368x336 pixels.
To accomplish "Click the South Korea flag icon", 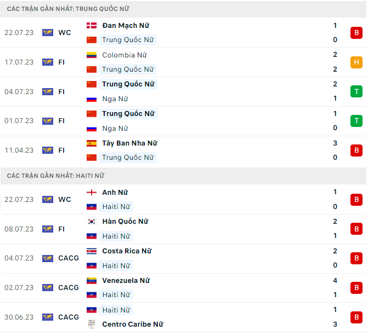I will [x=92, y=222].
